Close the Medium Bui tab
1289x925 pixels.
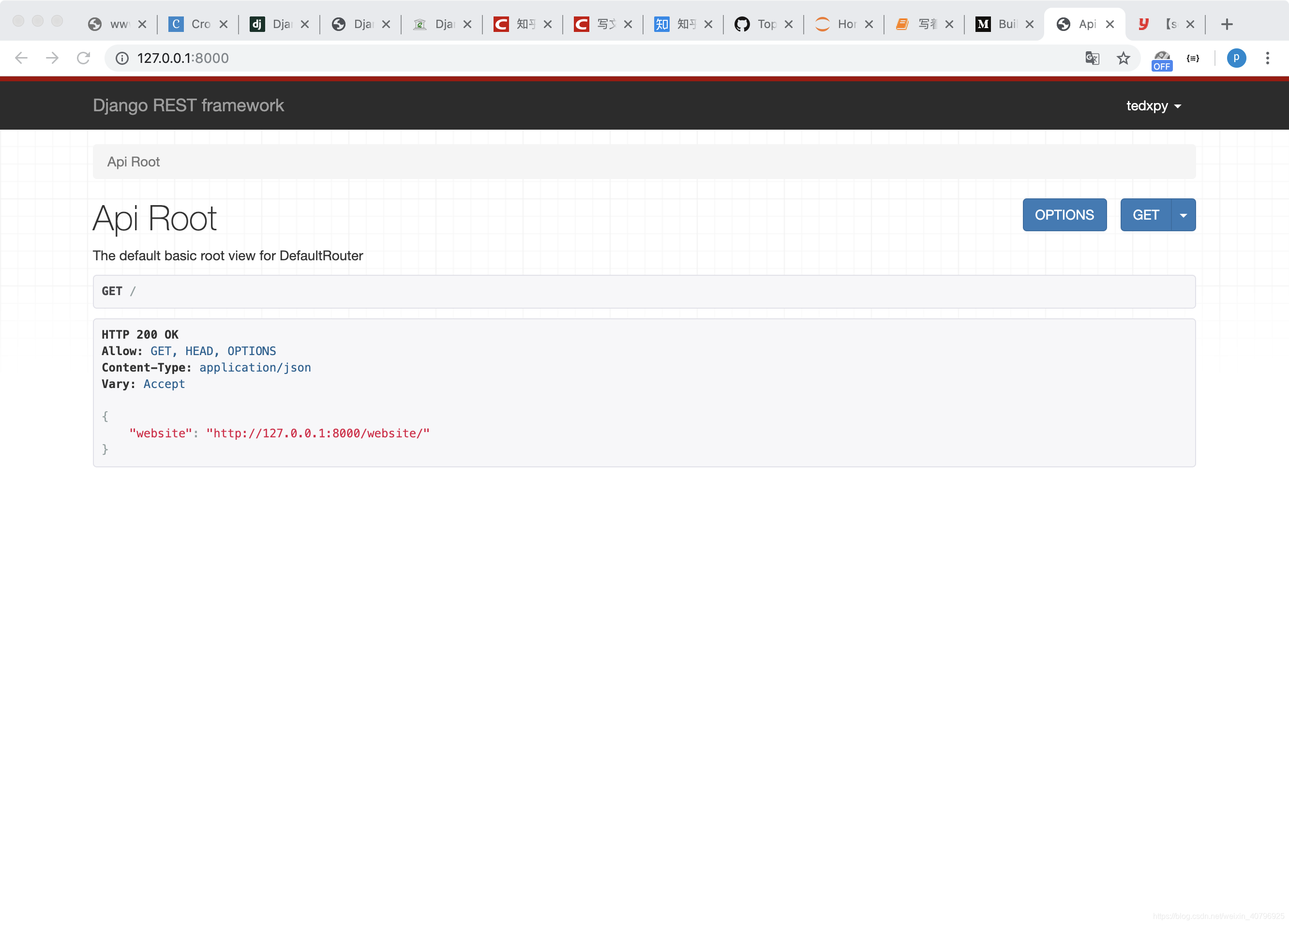click(1029, 24)
